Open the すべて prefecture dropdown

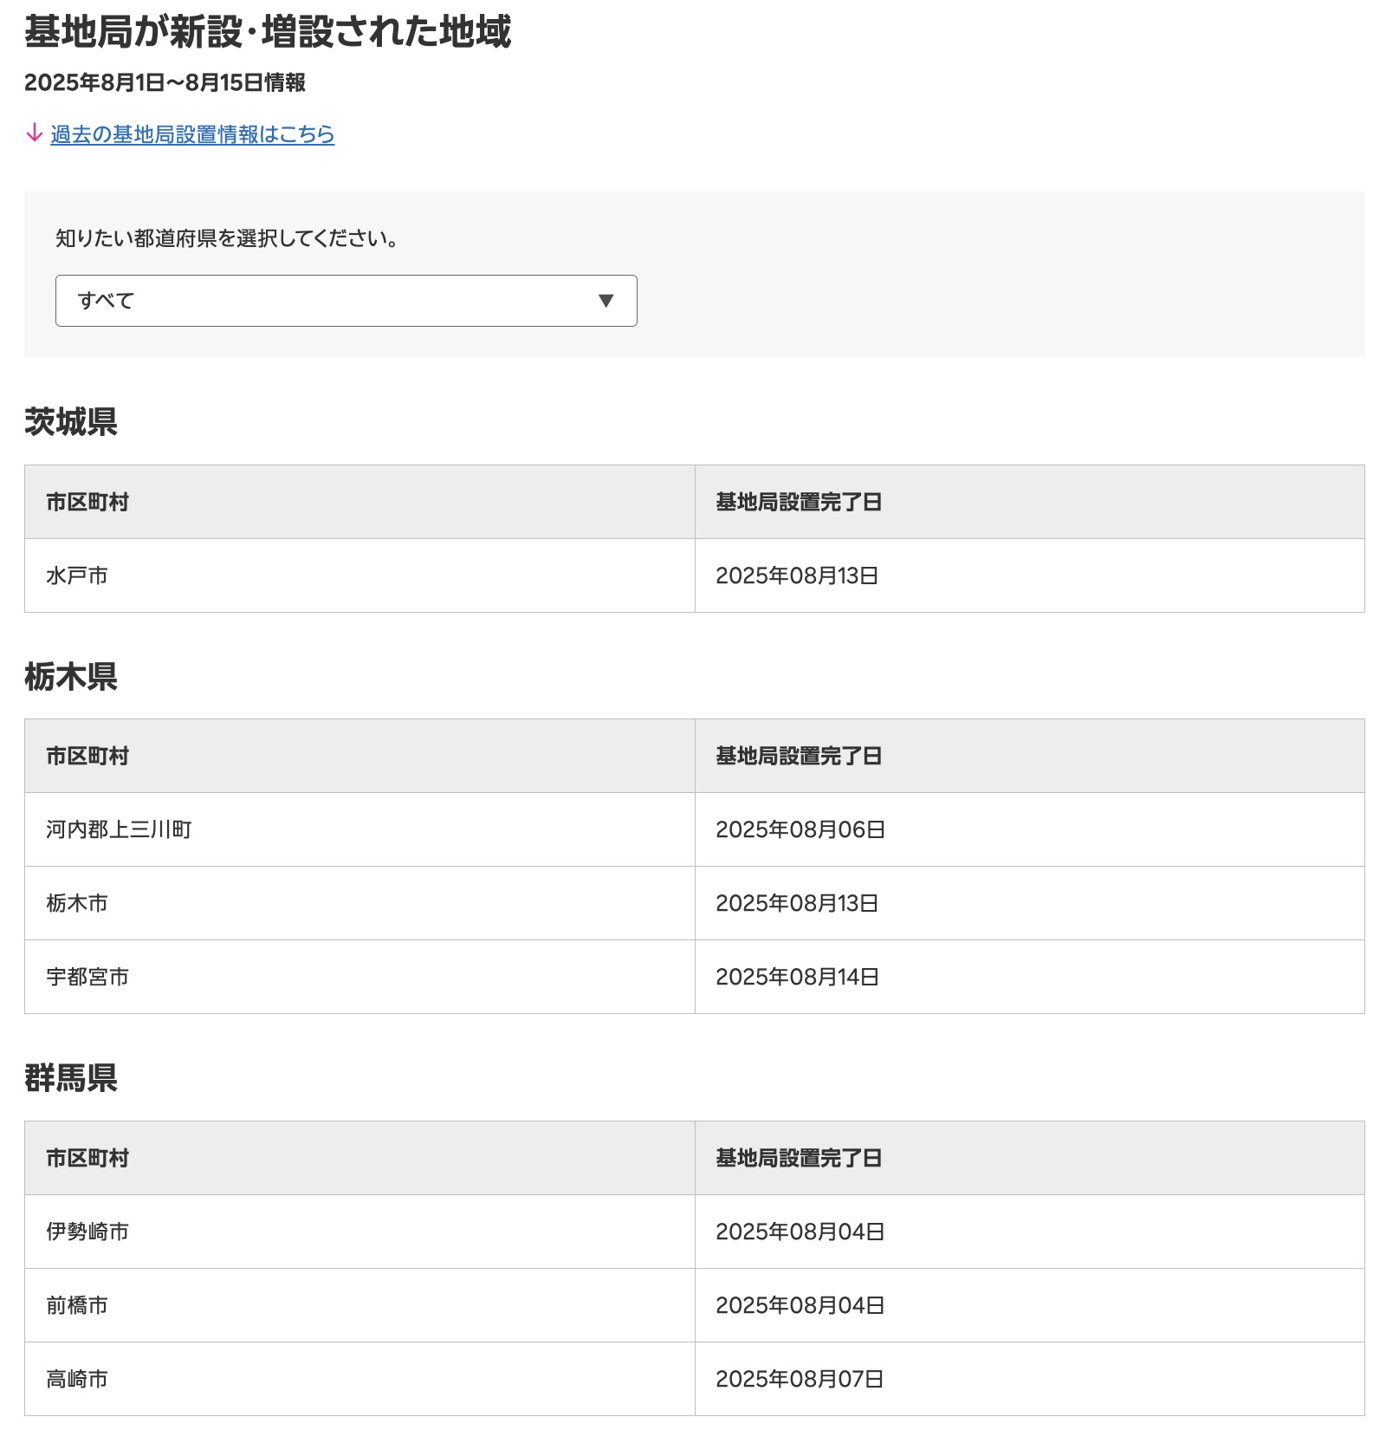346,301
